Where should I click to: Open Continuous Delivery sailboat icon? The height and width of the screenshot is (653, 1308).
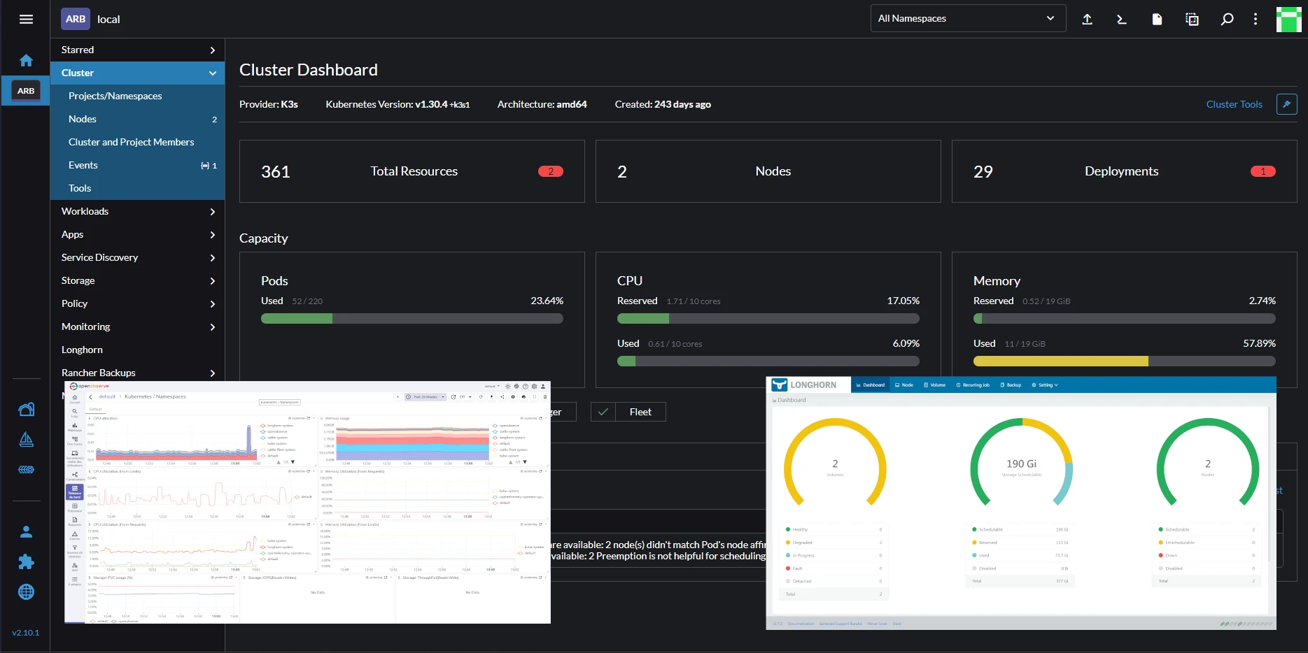pyautogui.click(x=26, y=439)
